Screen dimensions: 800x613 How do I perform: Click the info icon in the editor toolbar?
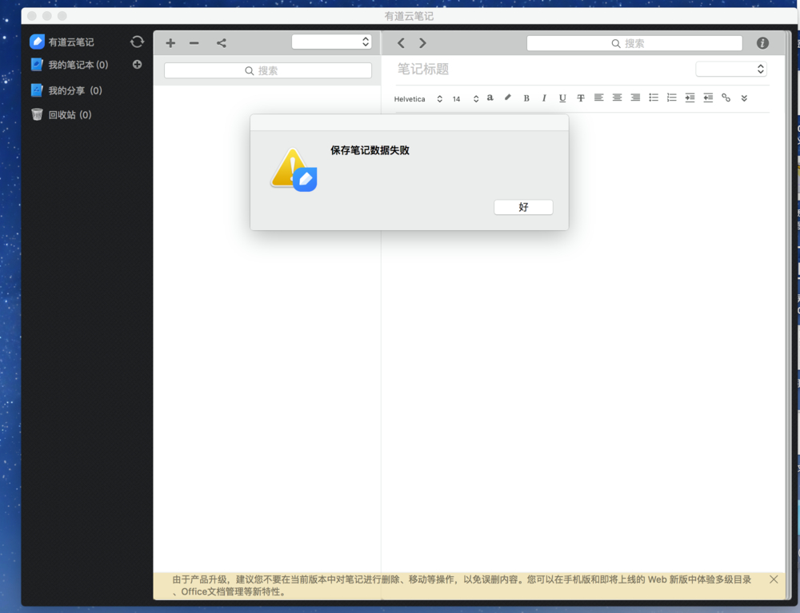[x=762, y=43]
